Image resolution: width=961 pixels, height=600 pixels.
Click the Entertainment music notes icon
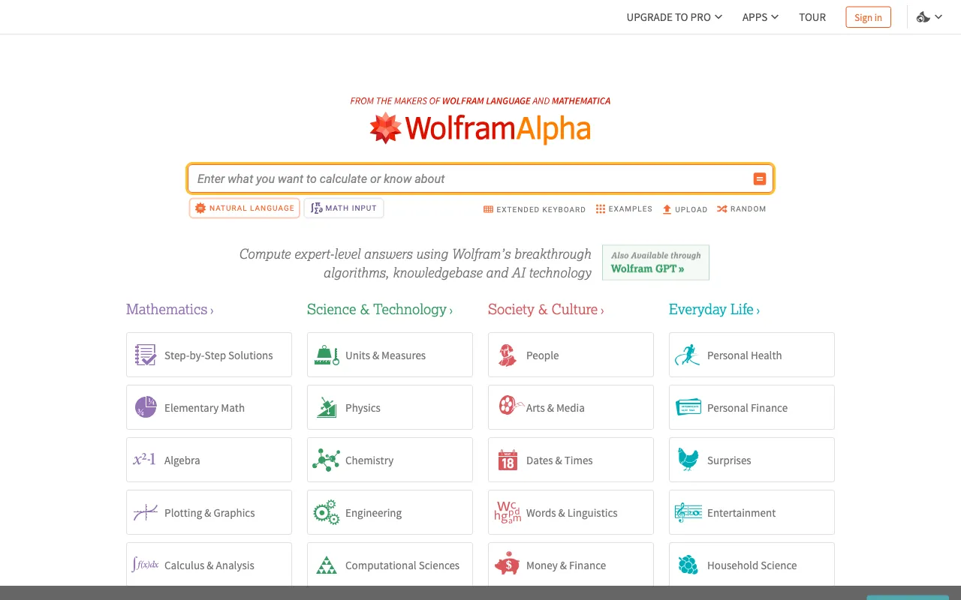tap(688, 513)
